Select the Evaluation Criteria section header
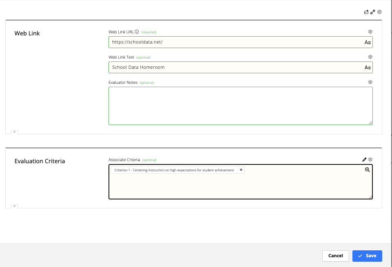The width and height of the screenshot is (392, 267). click(40, 161)
